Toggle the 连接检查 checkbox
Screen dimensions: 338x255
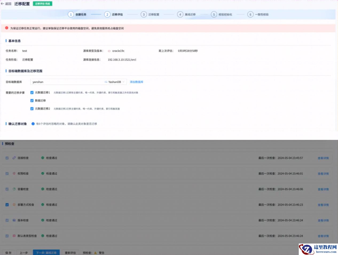click(x=7, y=158)
